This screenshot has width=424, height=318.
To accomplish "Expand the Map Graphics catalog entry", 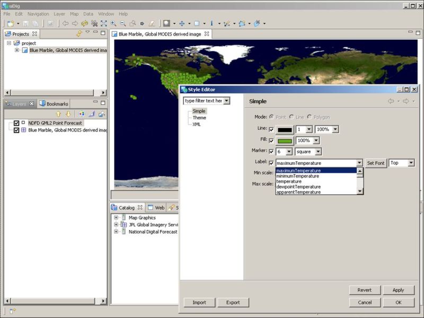I will coord(116,217).
